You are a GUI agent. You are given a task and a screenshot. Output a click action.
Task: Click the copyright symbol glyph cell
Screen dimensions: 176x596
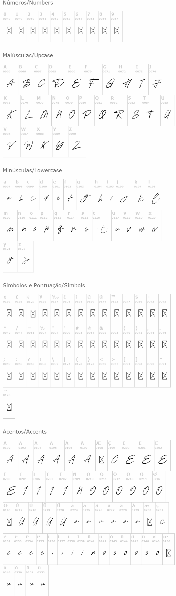point(93,309)
